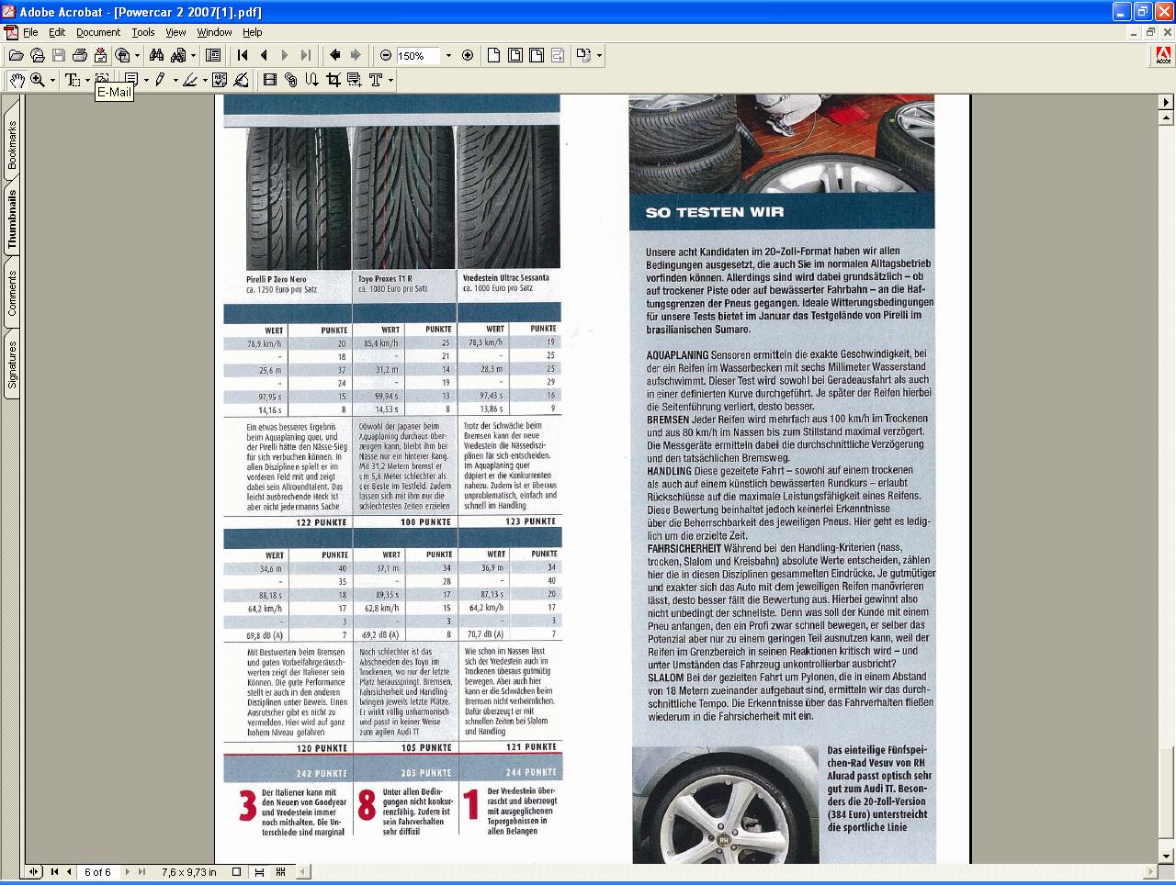Open the Search binoculars dropdown arrow

[x=194, y=55]
